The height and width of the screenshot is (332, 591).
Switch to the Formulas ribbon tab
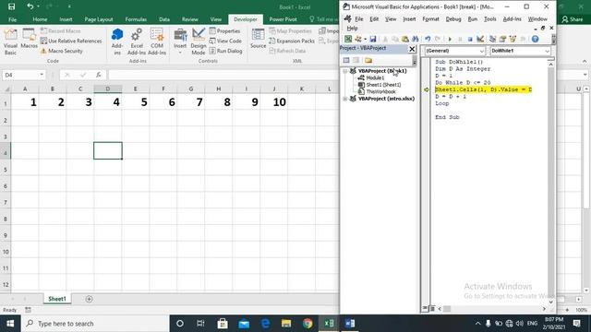(136, 19)
